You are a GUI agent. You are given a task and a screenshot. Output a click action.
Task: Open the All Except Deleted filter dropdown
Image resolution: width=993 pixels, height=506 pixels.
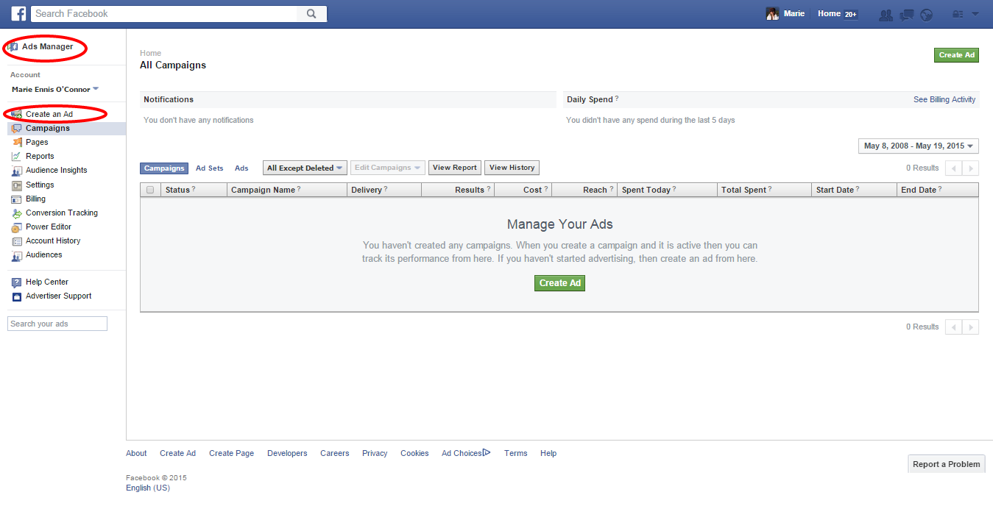[305, 168]
